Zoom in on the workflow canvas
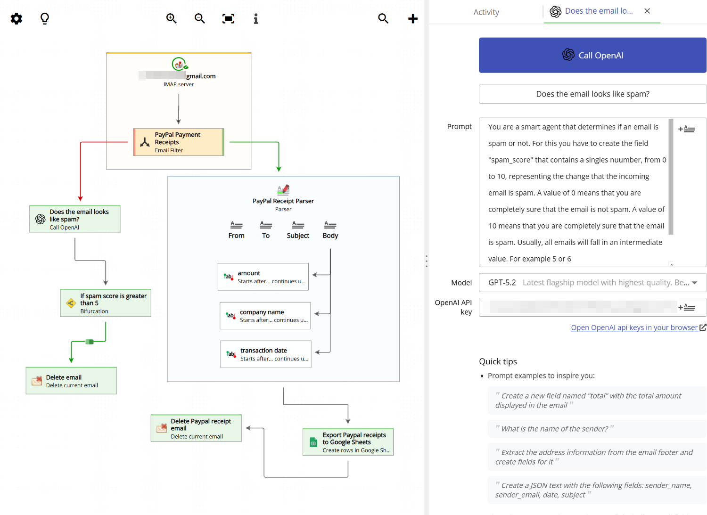This screenshot has height=515, width=707. coord(171,18)
